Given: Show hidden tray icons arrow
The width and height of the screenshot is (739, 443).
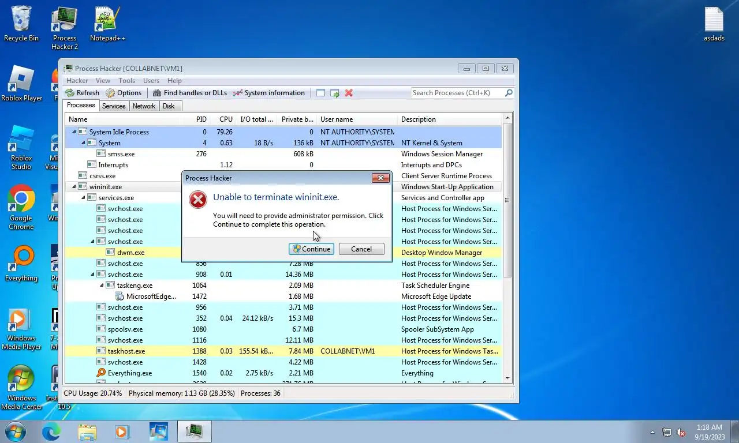Looking at the screenshot, I should [653, 432].
